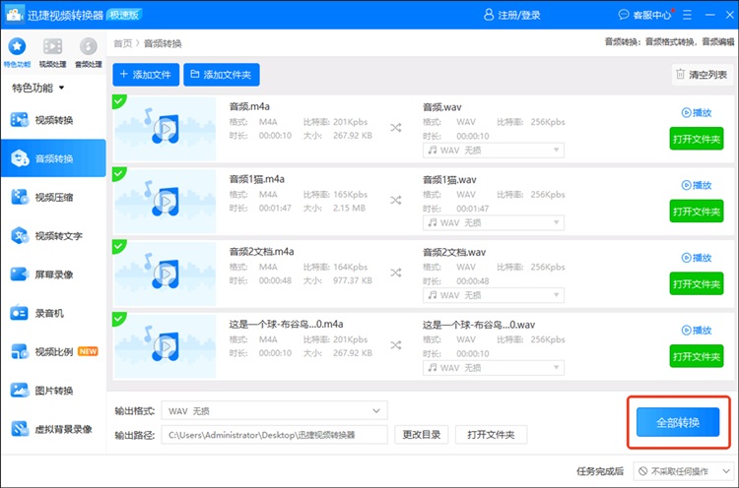Screen dimensions: 739x488
Task: Open WAV 无损 format dropdown for 音频2文档.wav
Action: (494, 295)
